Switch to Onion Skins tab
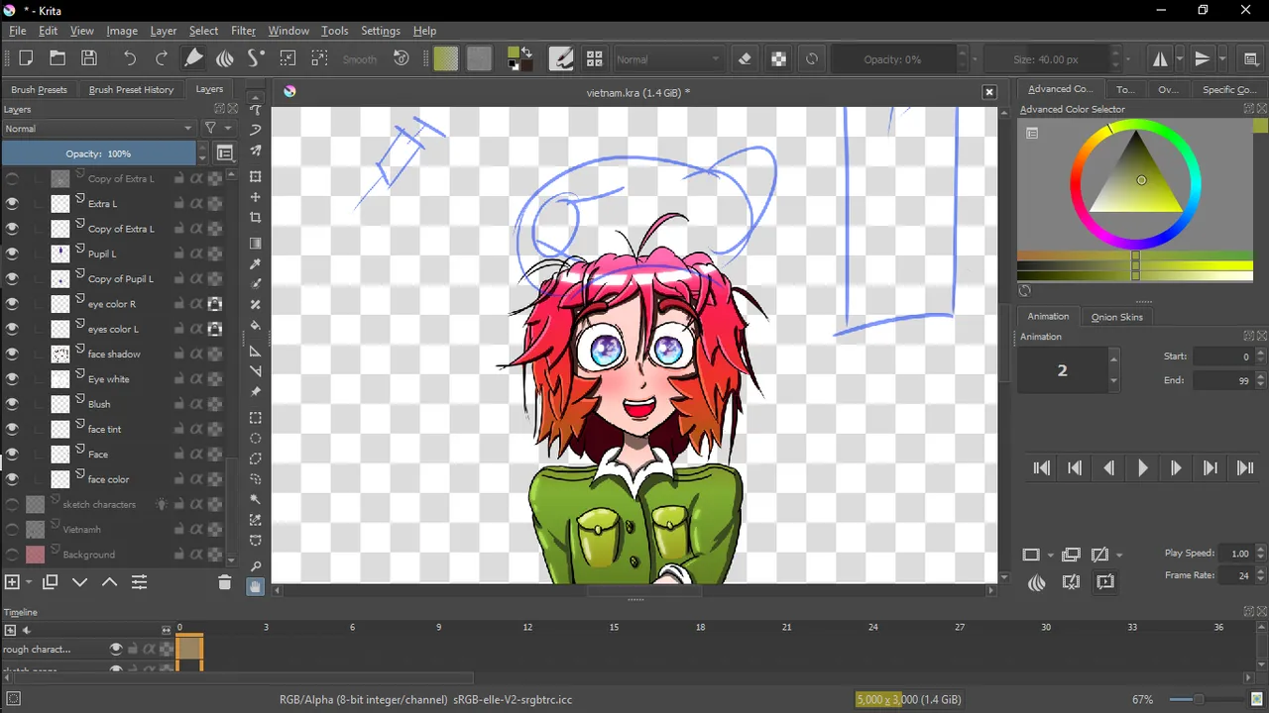This screenshot has width=1269, height=713. click(x=1117, y=317)
